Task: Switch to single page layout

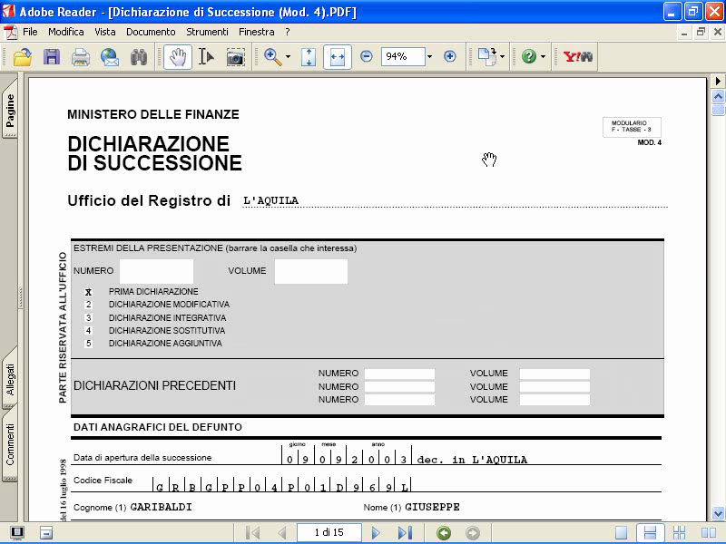Action: coord(621,533)
